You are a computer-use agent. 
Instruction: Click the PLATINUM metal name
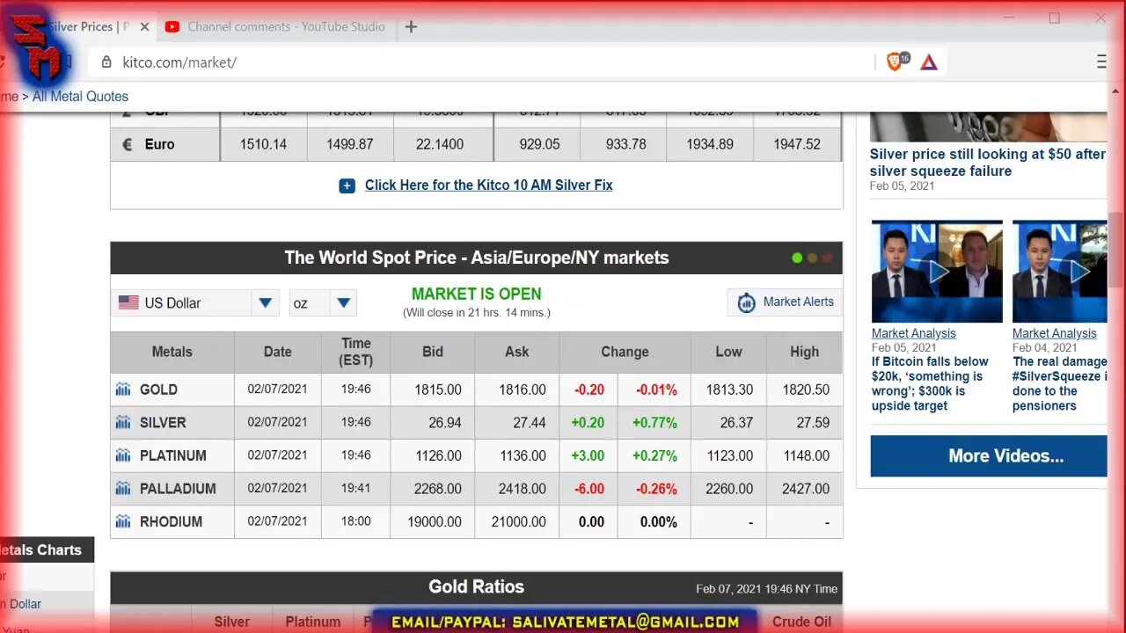pos(173,455)
